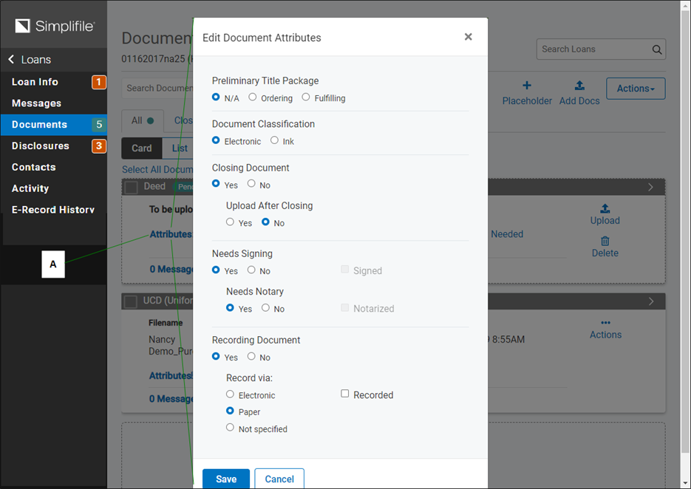Check the Recorded checkbox
Screen dimensions: 691x489
point(344,394)
